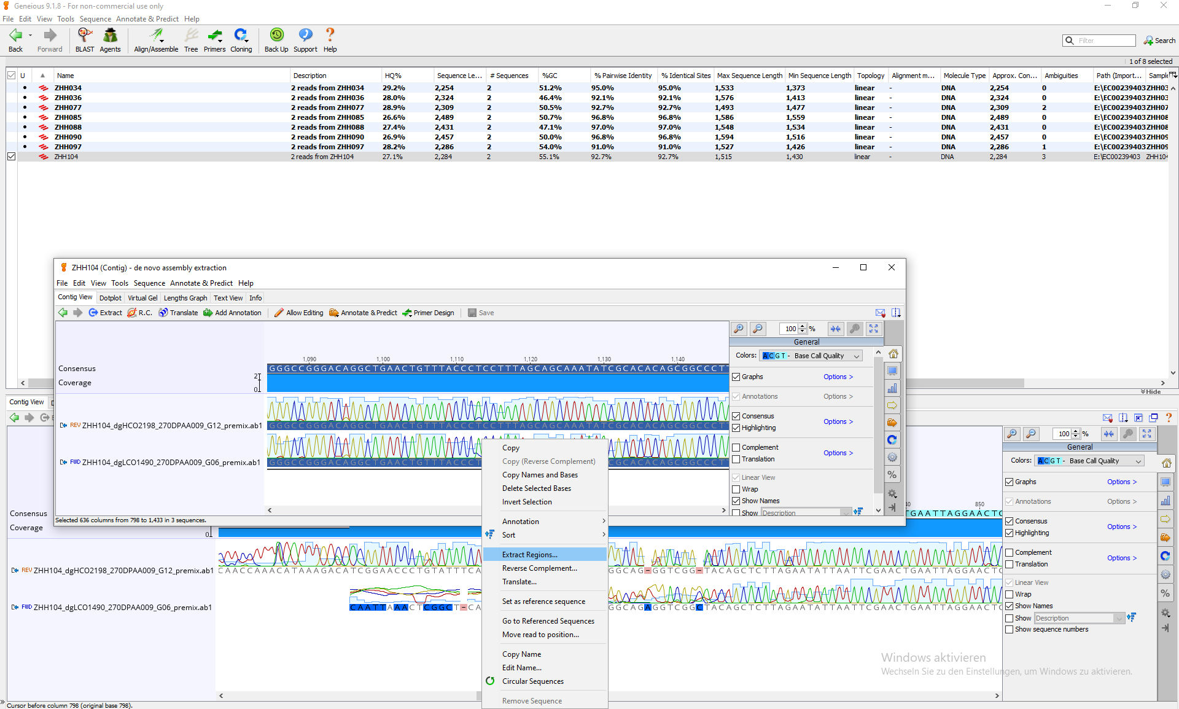This screenshot has height=709, width=1179.
Task: Open Annotate & Predict in contig toolbar
Action: (364, 313)
